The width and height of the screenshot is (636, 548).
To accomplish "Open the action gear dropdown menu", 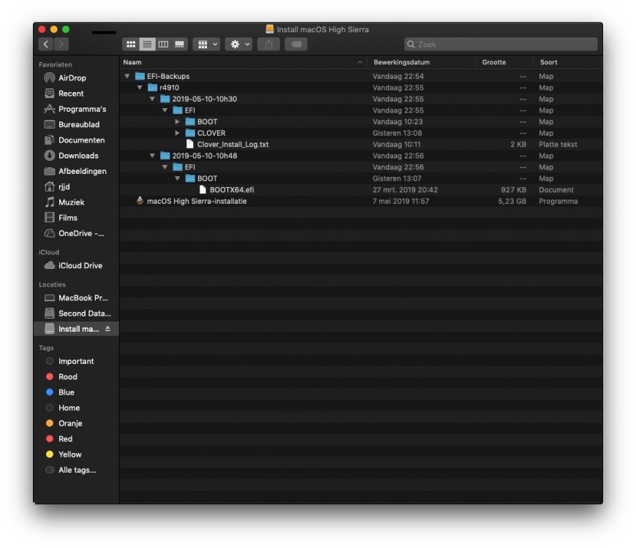I will tap(239, 45).
